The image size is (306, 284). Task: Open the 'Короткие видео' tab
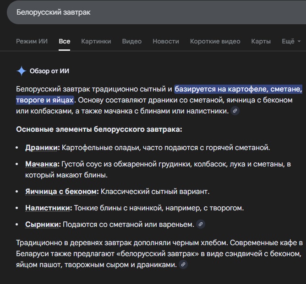click(x=215, y=41)
